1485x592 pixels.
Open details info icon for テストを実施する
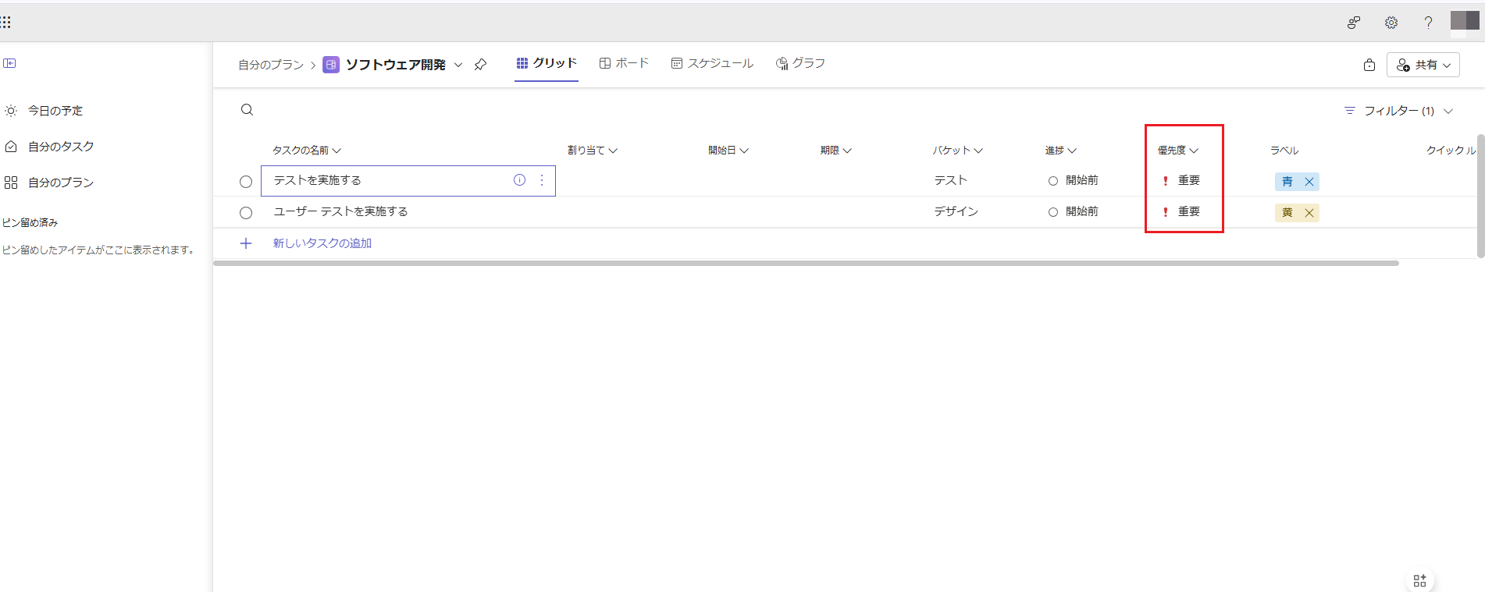pyautogui.click(x=519, y=180)
